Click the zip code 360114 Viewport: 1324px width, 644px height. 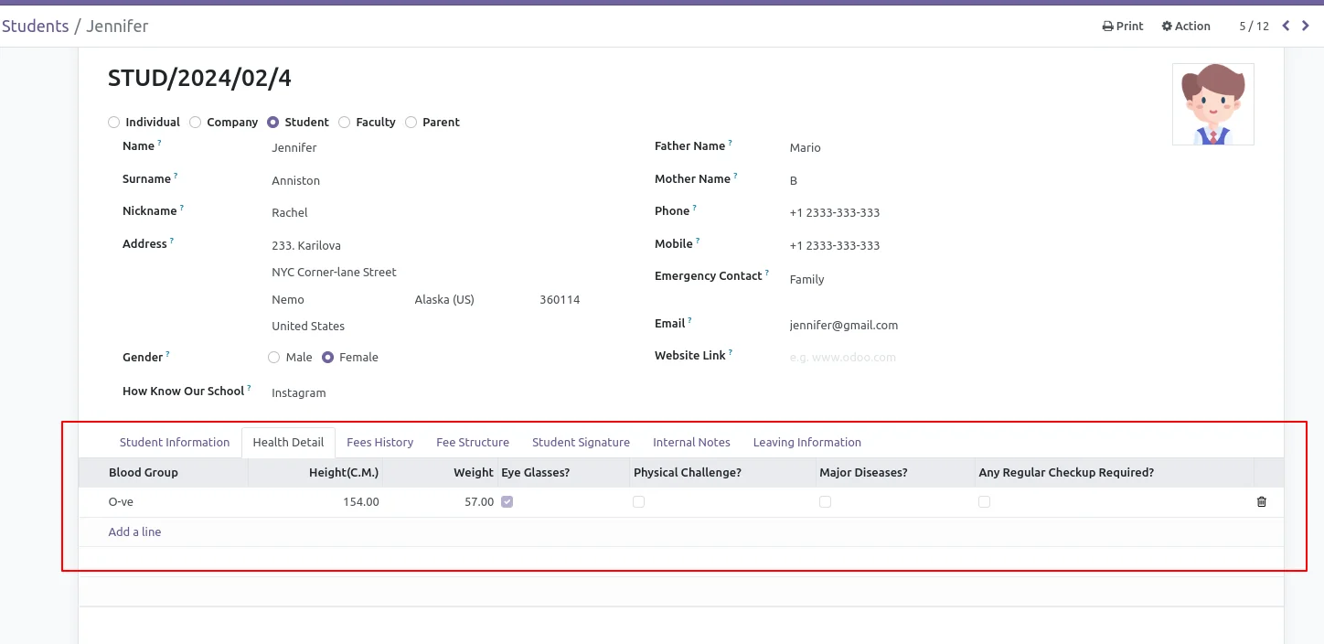click(560, 299)
